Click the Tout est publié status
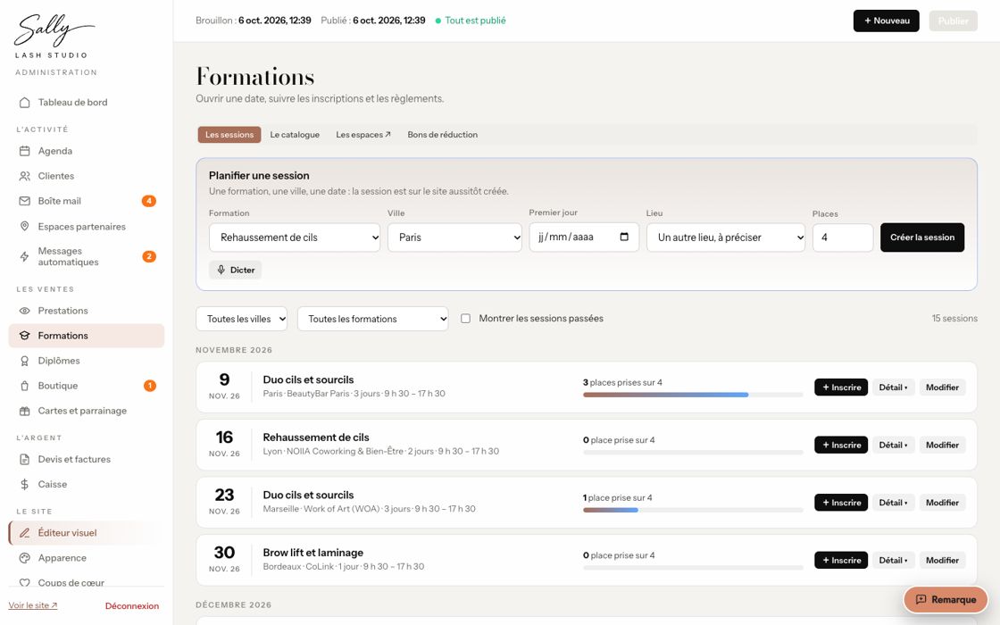 (x=471, y=21)
